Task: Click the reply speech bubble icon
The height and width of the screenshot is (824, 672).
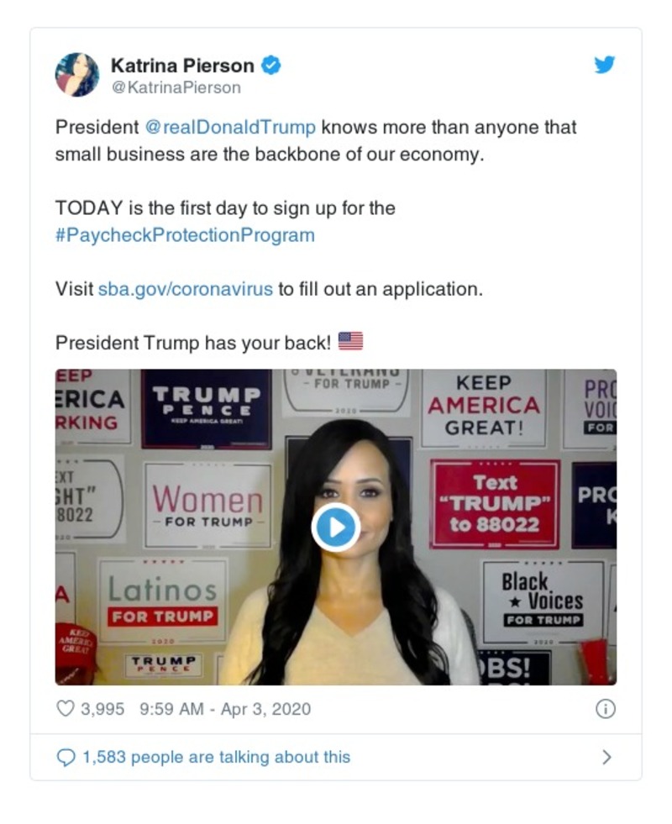Action: (x=66, y=757)
